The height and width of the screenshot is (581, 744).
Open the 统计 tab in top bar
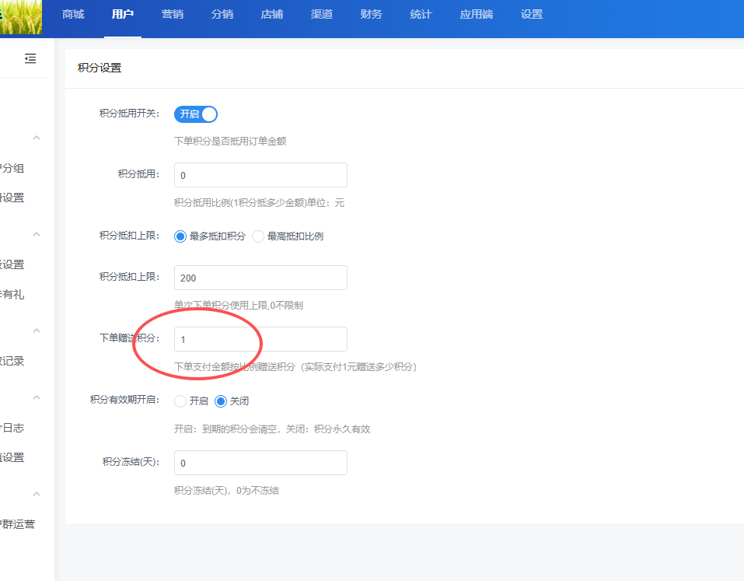421,15
